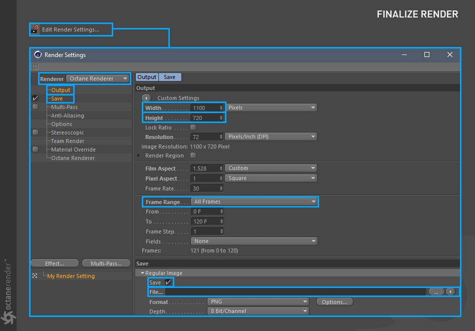Click the grid grip icon below title bar
This screenshot has height=331, width=475.
point(36,67)
